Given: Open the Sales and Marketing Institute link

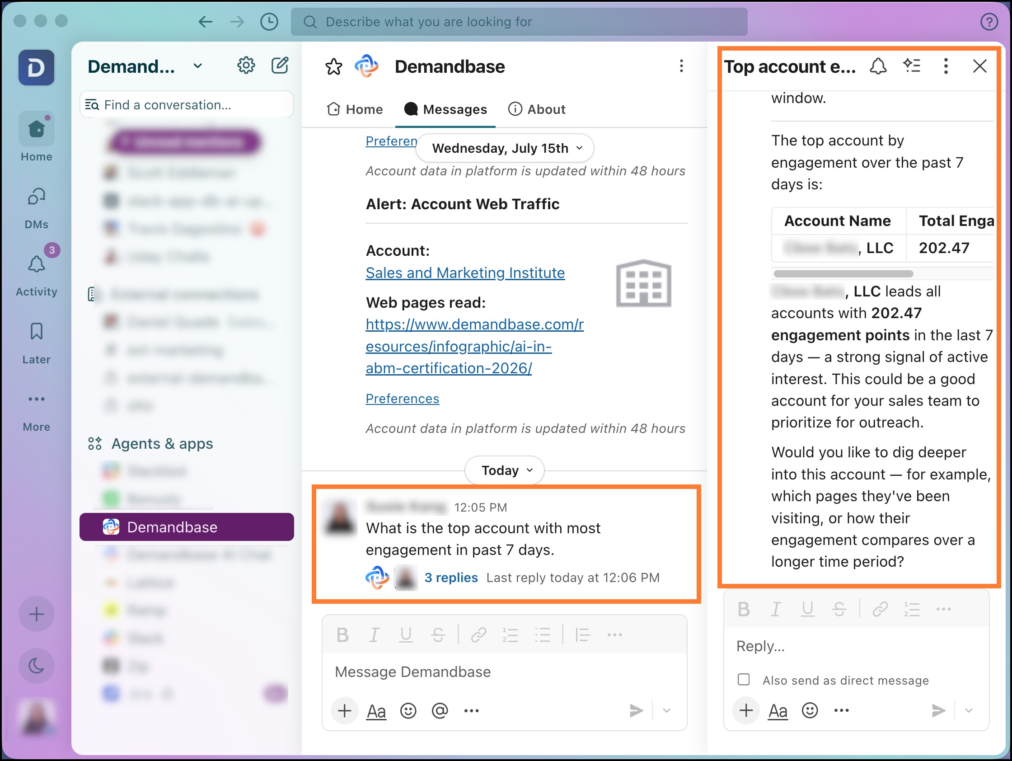Looking at the screenshot, I should pos(465,273).
